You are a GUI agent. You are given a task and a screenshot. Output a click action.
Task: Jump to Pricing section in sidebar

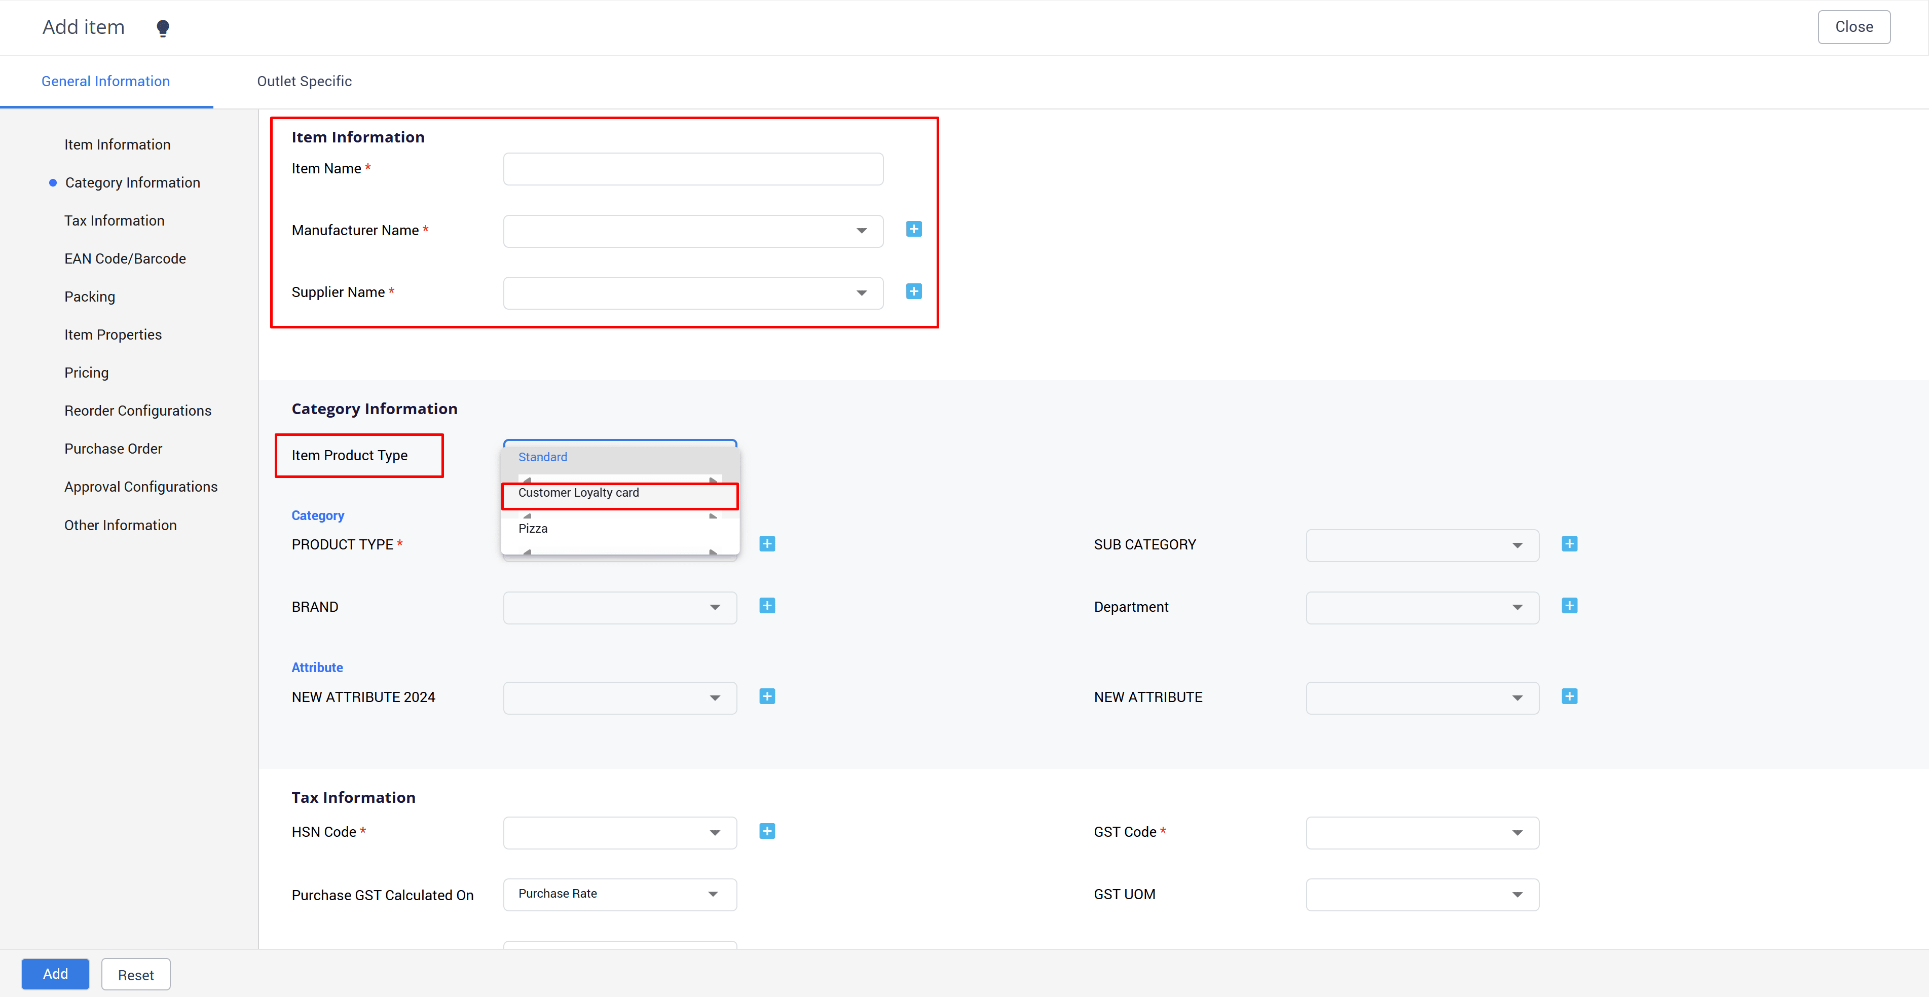click(x=86, y=373)
